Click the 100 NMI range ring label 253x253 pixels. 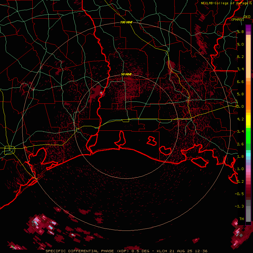[x=126, y=22]
